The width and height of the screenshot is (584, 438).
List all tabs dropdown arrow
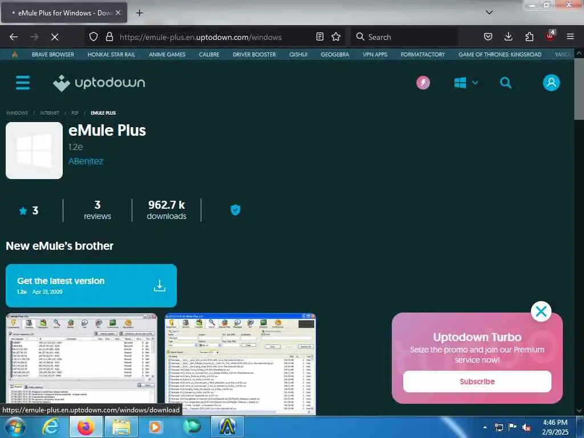coord(489,13)
